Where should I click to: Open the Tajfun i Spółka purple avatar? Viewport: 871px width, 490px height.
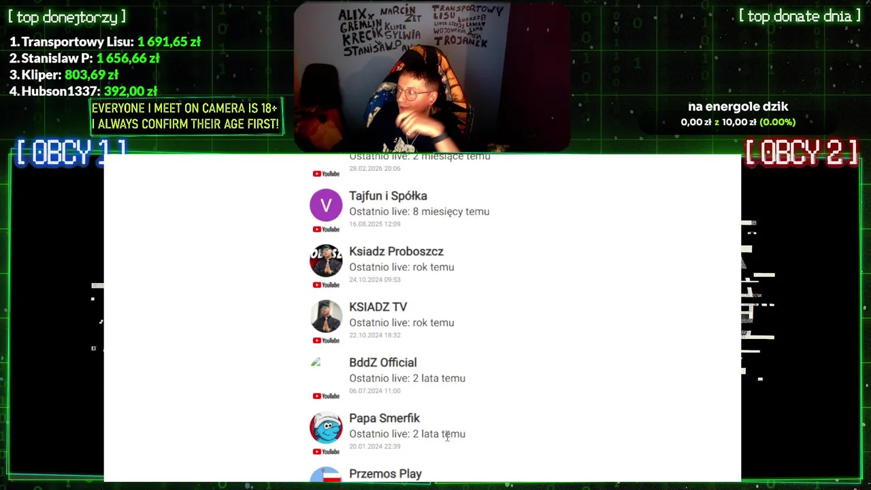pos(326,205)
